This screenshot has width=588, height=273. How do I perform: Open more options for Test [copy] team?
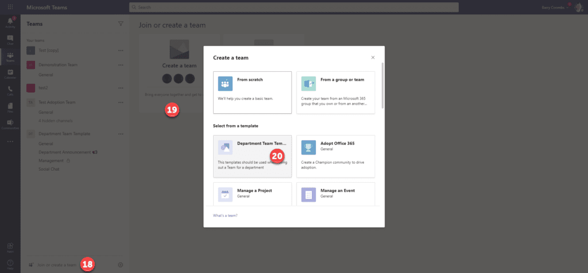121,50
